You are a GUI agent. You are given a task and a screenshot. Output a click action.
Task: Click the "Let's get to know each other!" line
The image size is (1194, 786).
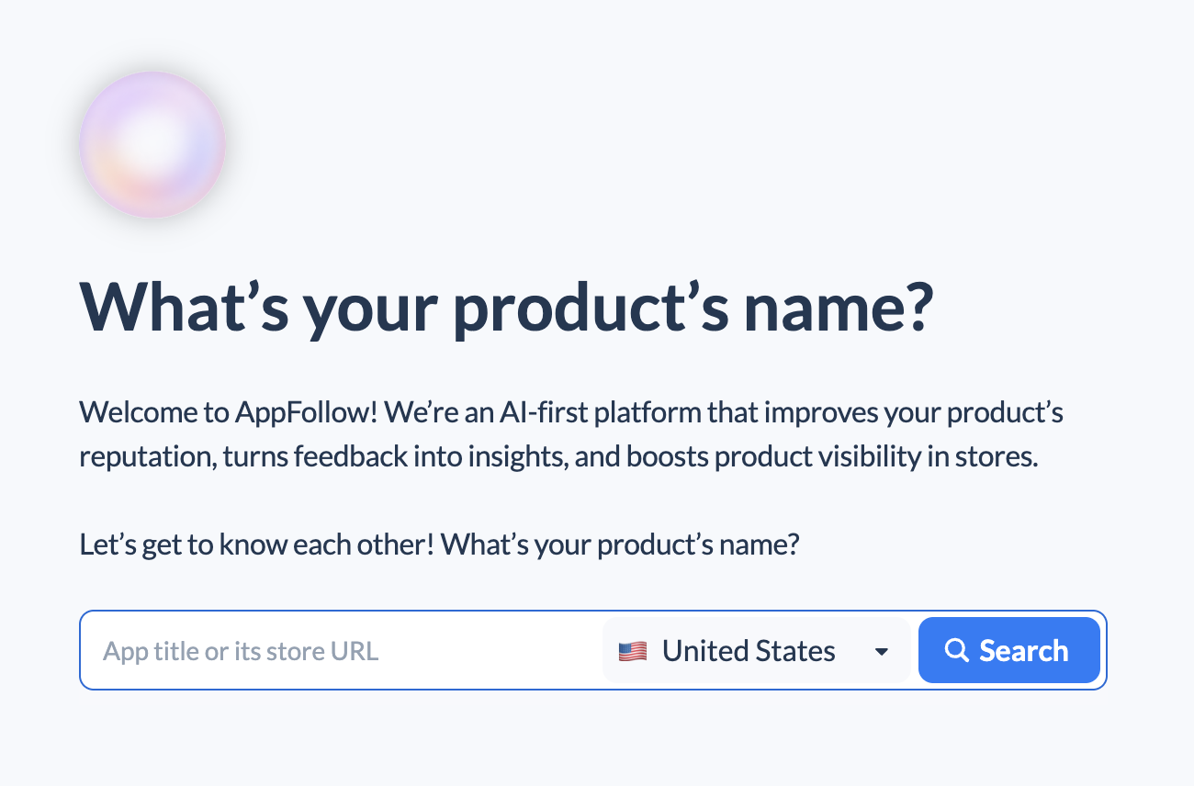click(257, 545)
